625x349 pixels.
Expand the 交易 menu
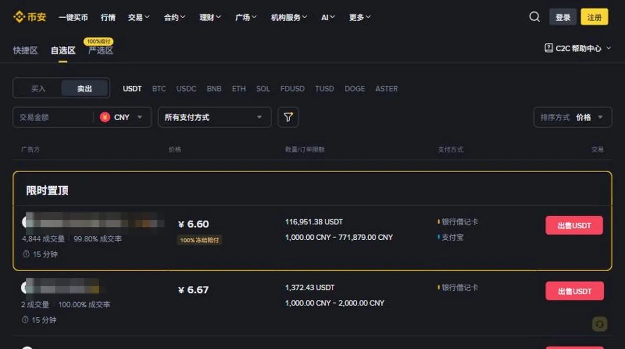(139, 17)
